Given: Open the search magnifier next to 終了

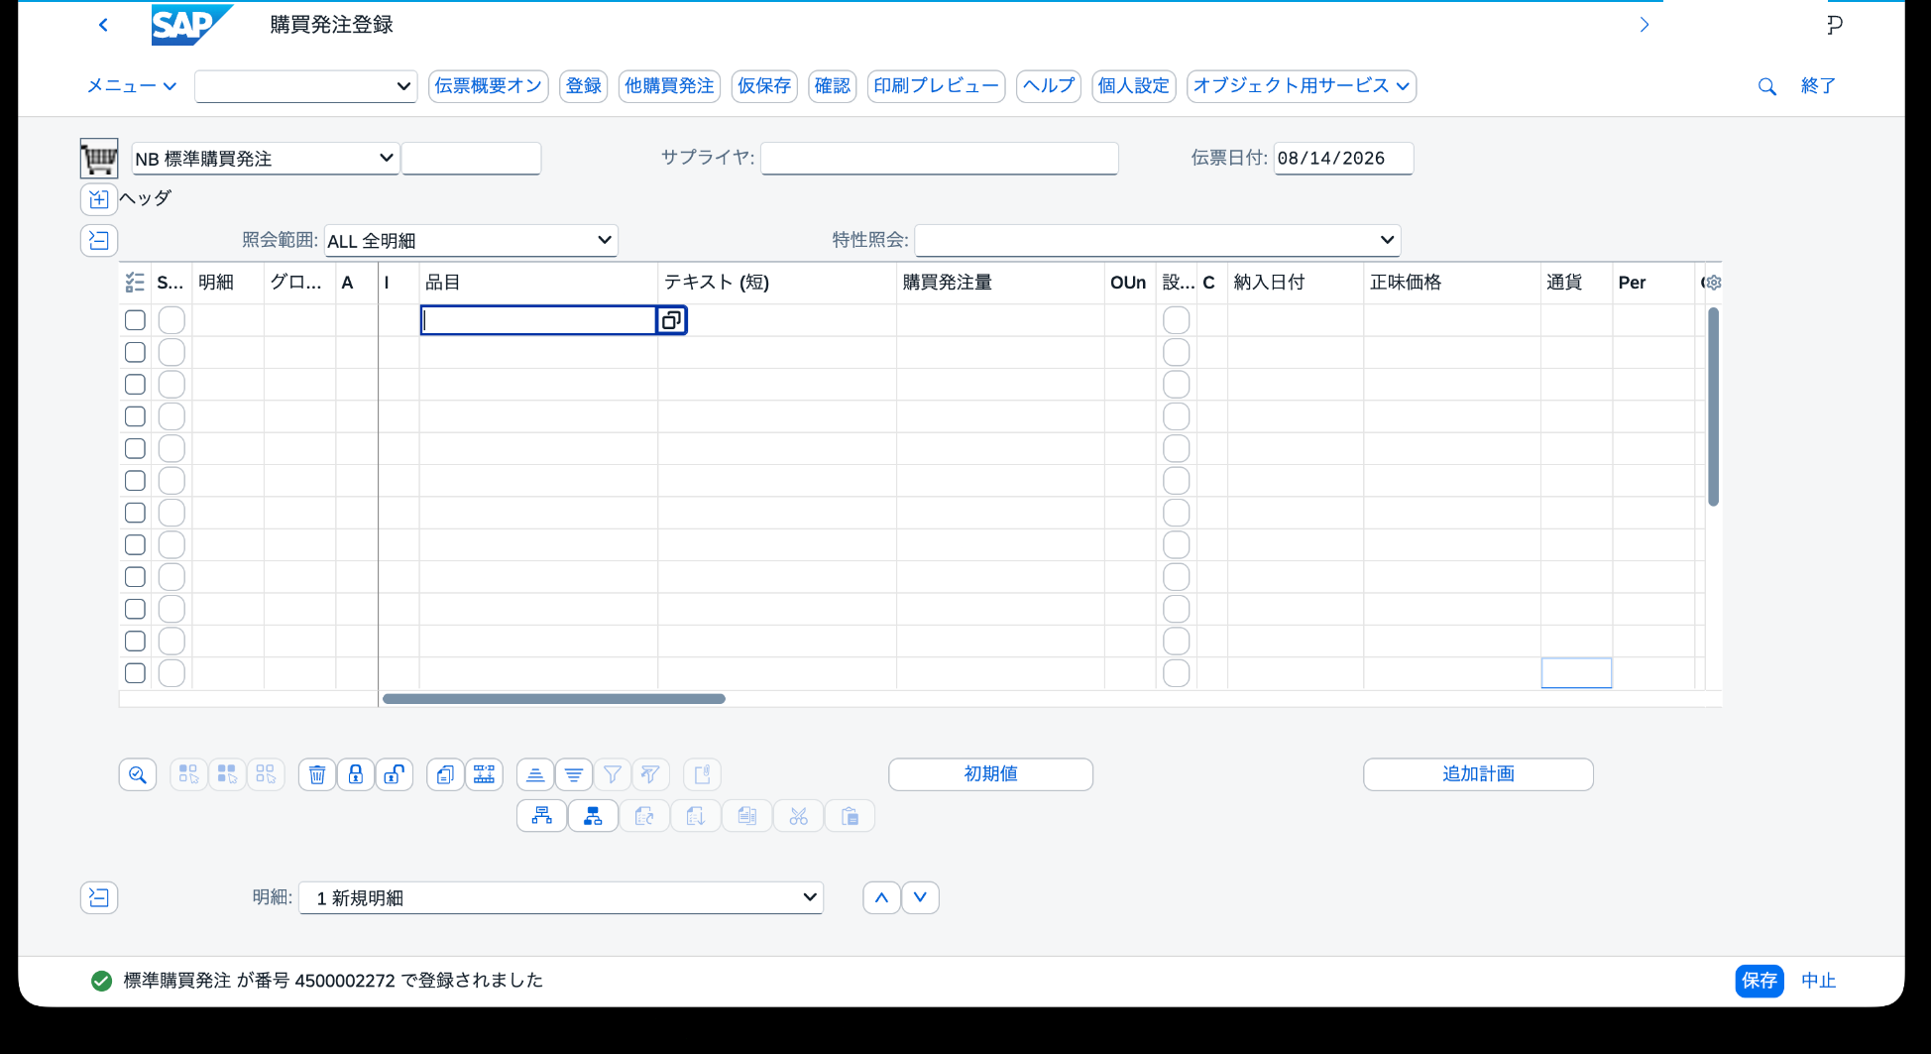Looking at the screenshot, I should (x=1766, y=86).
